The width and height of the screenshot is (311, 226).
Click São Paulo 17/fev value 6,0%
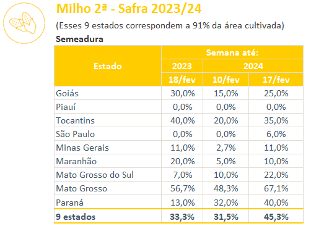[276, 134]
